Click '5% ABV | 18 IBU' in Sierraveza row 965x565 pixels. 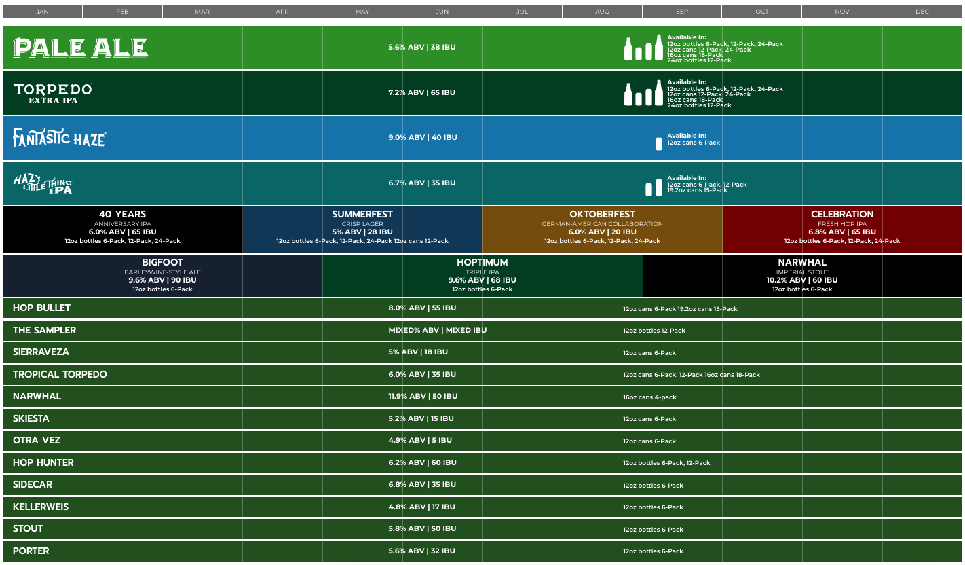[x=418, y=352]
